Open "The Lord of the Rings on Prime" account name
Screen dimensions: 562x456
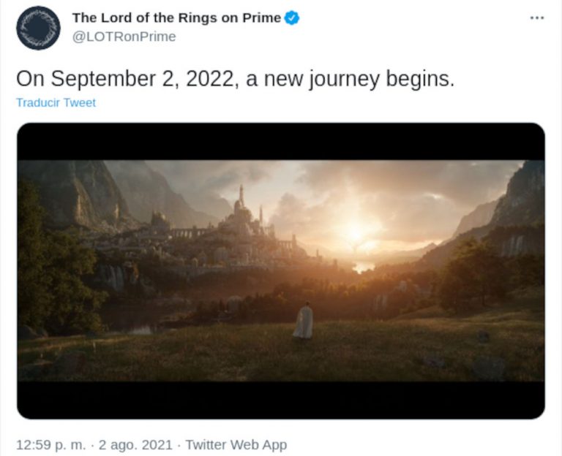[176, 18]
